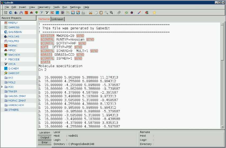The width and height of the screenshot is (226, 148).
Task: Click the orange Mopac input toolbar icon
Action: tap(26, 13)
